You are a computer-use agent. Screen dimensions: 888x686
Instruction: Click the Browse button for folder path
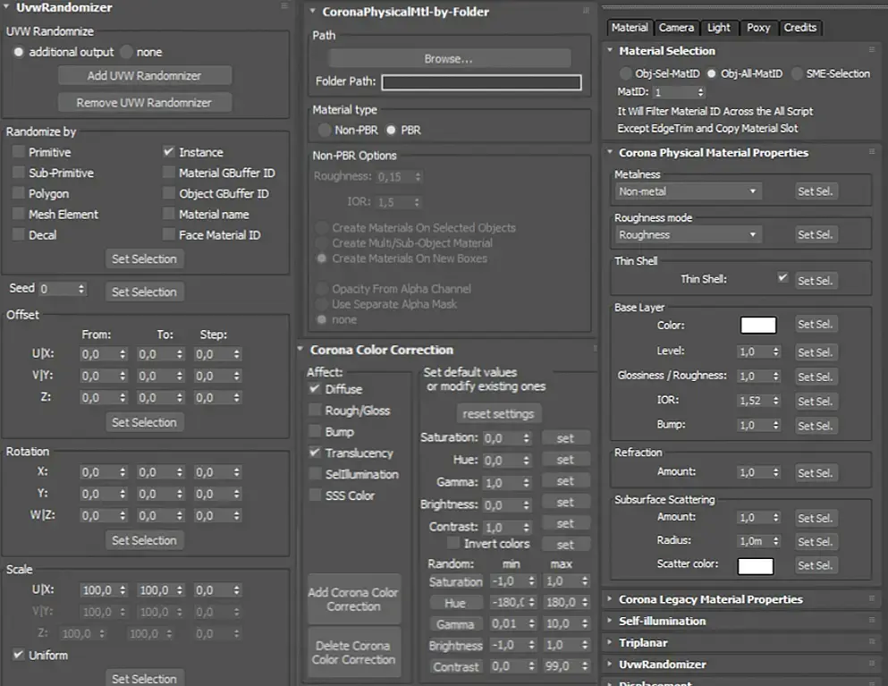point(449,58)
